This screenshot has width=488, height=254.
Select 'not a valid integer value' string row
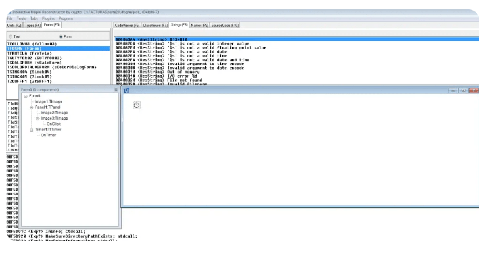click(297, 43)
